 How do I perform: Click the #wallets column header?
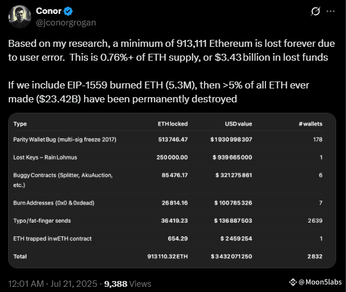[311, 124]
